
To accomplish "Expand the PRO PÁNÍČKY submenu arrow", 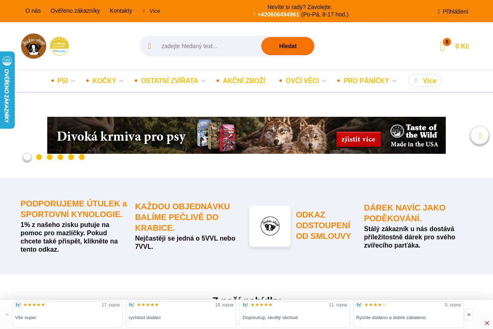I will (x=394, y=81).
